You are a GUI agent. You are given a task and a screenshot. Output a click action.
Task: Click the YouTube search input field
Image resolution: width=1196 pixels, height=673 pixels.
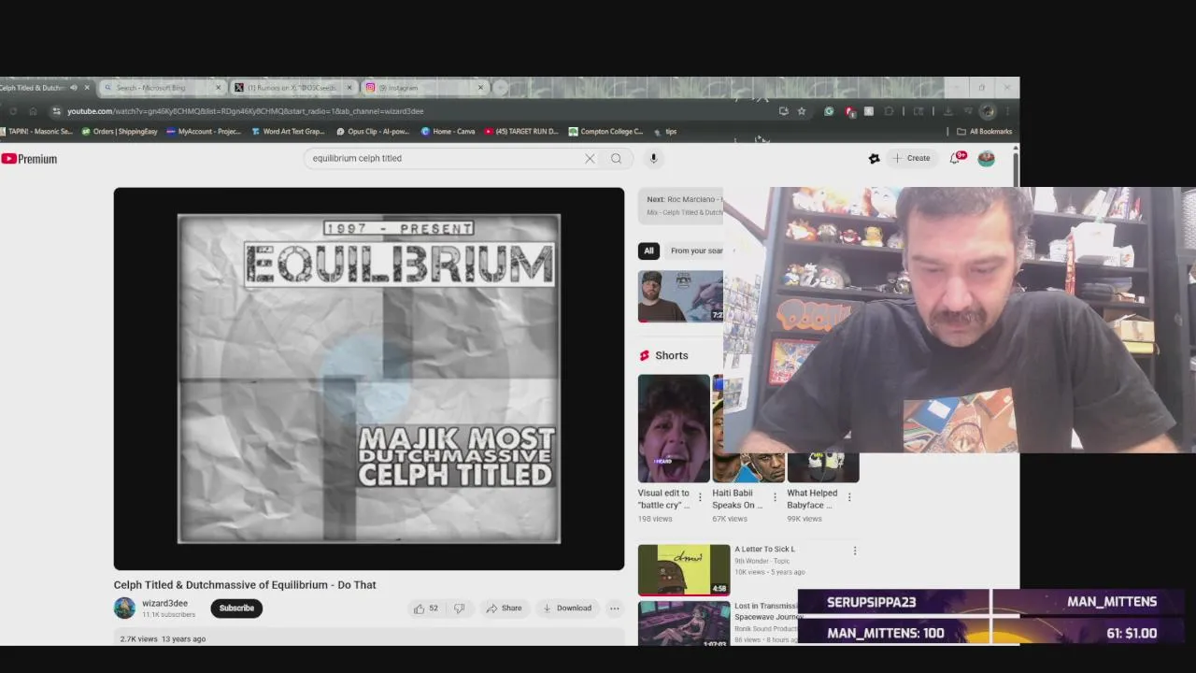[x=444, y=159]
